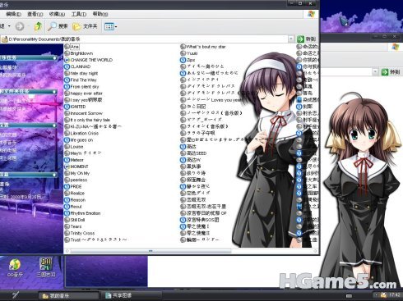
Task: Select the Zips audio file
Action: click(188, 60)
